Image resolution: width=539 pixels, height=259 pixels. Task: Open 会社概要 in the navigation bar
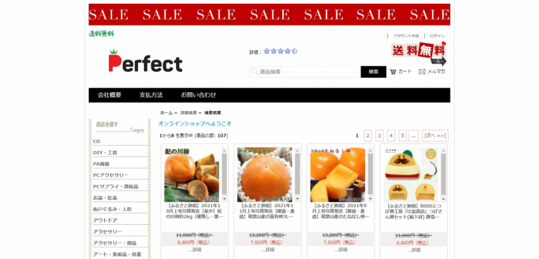click(x=109, y=95)
